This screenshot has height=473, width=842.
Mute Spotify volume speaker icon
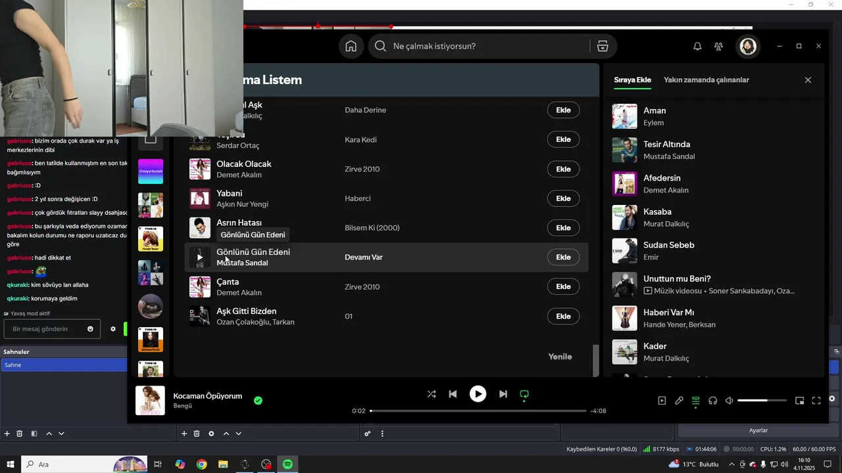click(729, 401)
